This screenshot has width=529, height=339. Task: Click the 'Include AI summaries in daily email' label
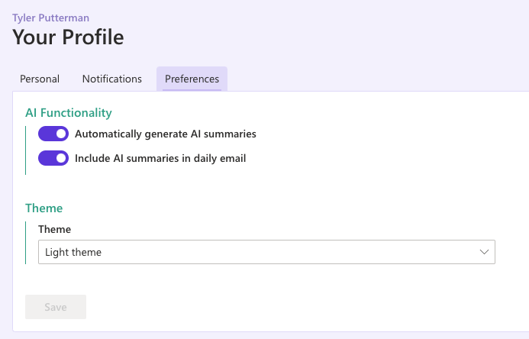pyautogui.click(x=160, y=158)
